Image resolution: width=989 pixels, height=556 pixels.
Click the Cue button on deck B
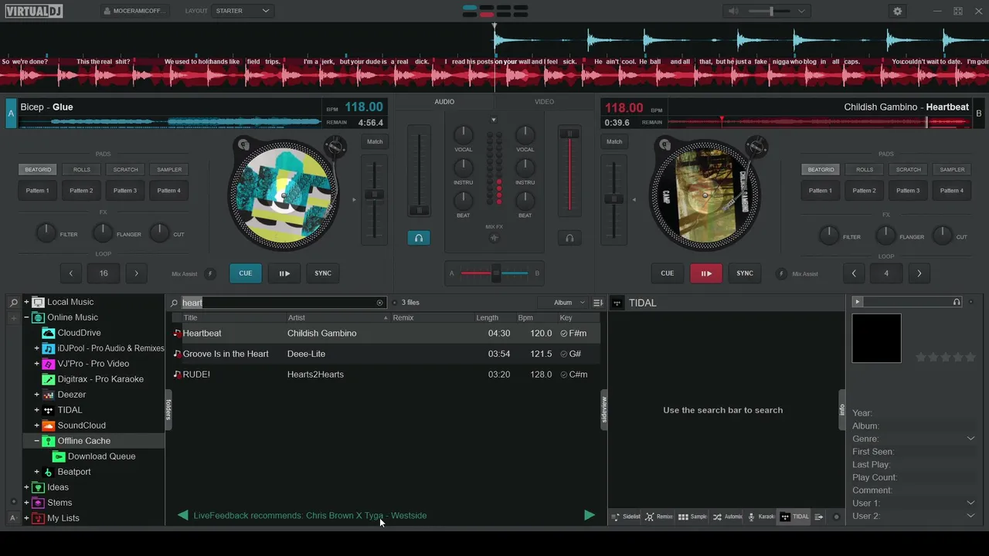pyautogui.click(x=668, y=273)
